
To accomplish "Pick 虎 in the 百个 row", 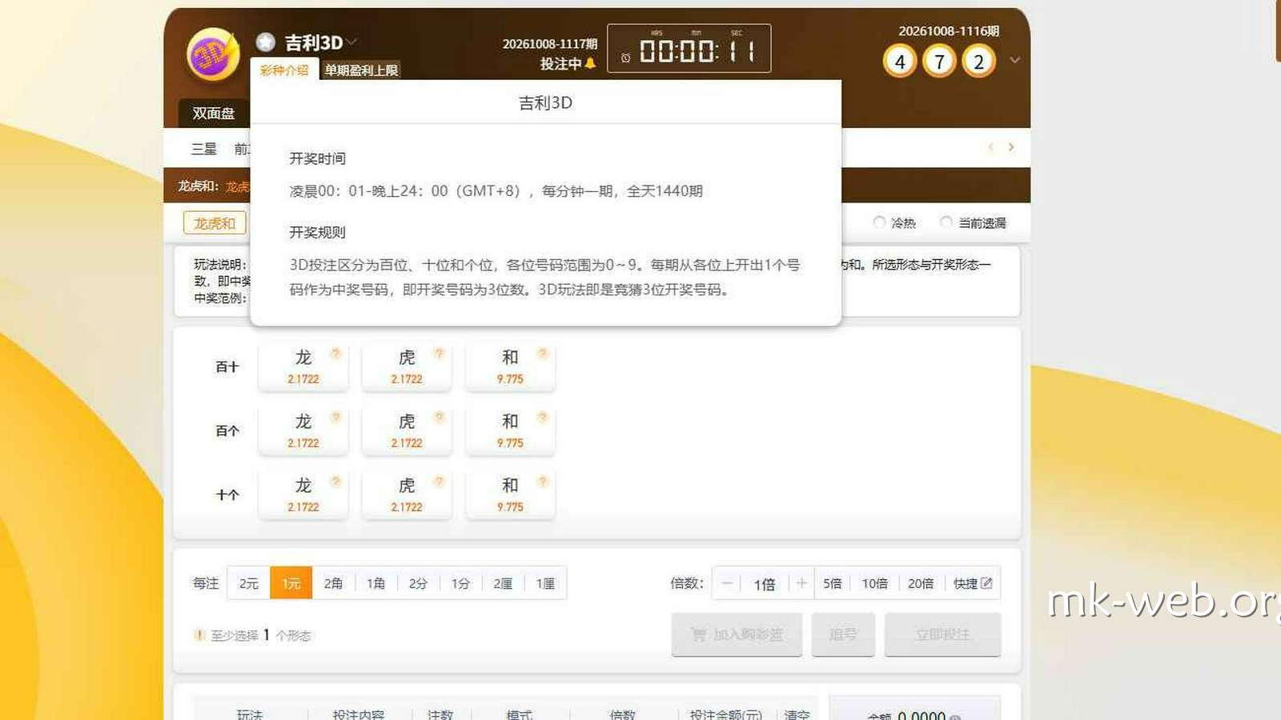I will pos(407,430).
